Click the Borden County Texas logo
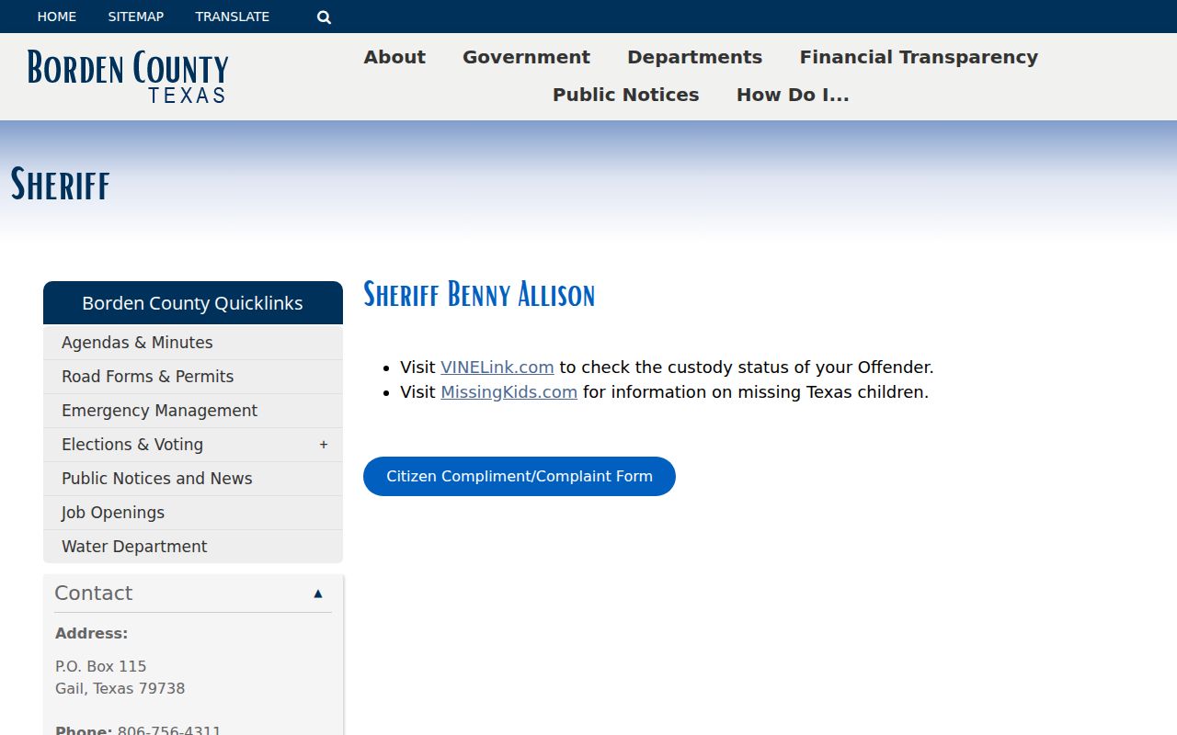 pos(128,76)
